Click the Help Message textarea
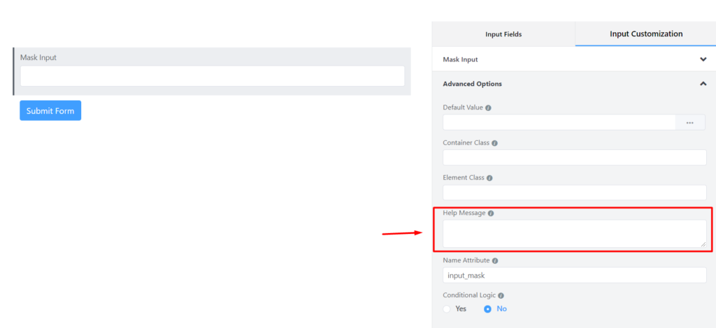This screenshot has width=716, height=328. [575, 234]
